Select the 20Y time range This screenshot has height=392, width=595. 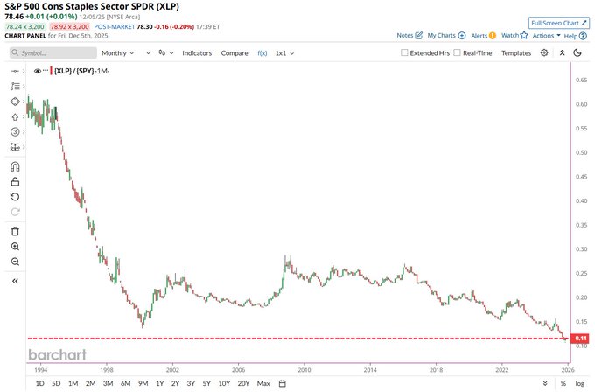243,383
